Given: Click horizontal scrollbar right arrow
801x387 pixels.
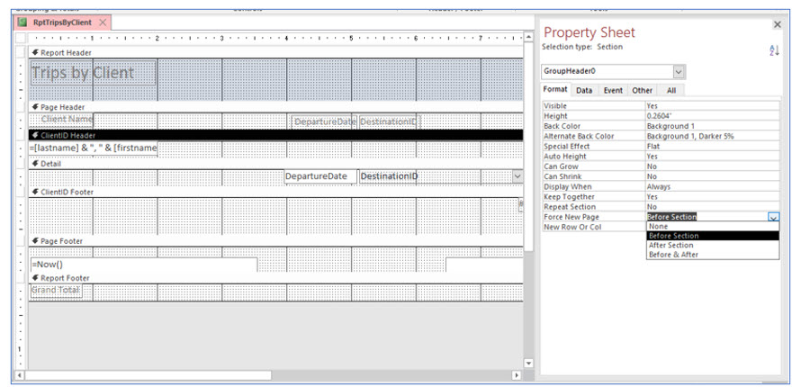Looking at the screenshot, I should tap(517, 375).
